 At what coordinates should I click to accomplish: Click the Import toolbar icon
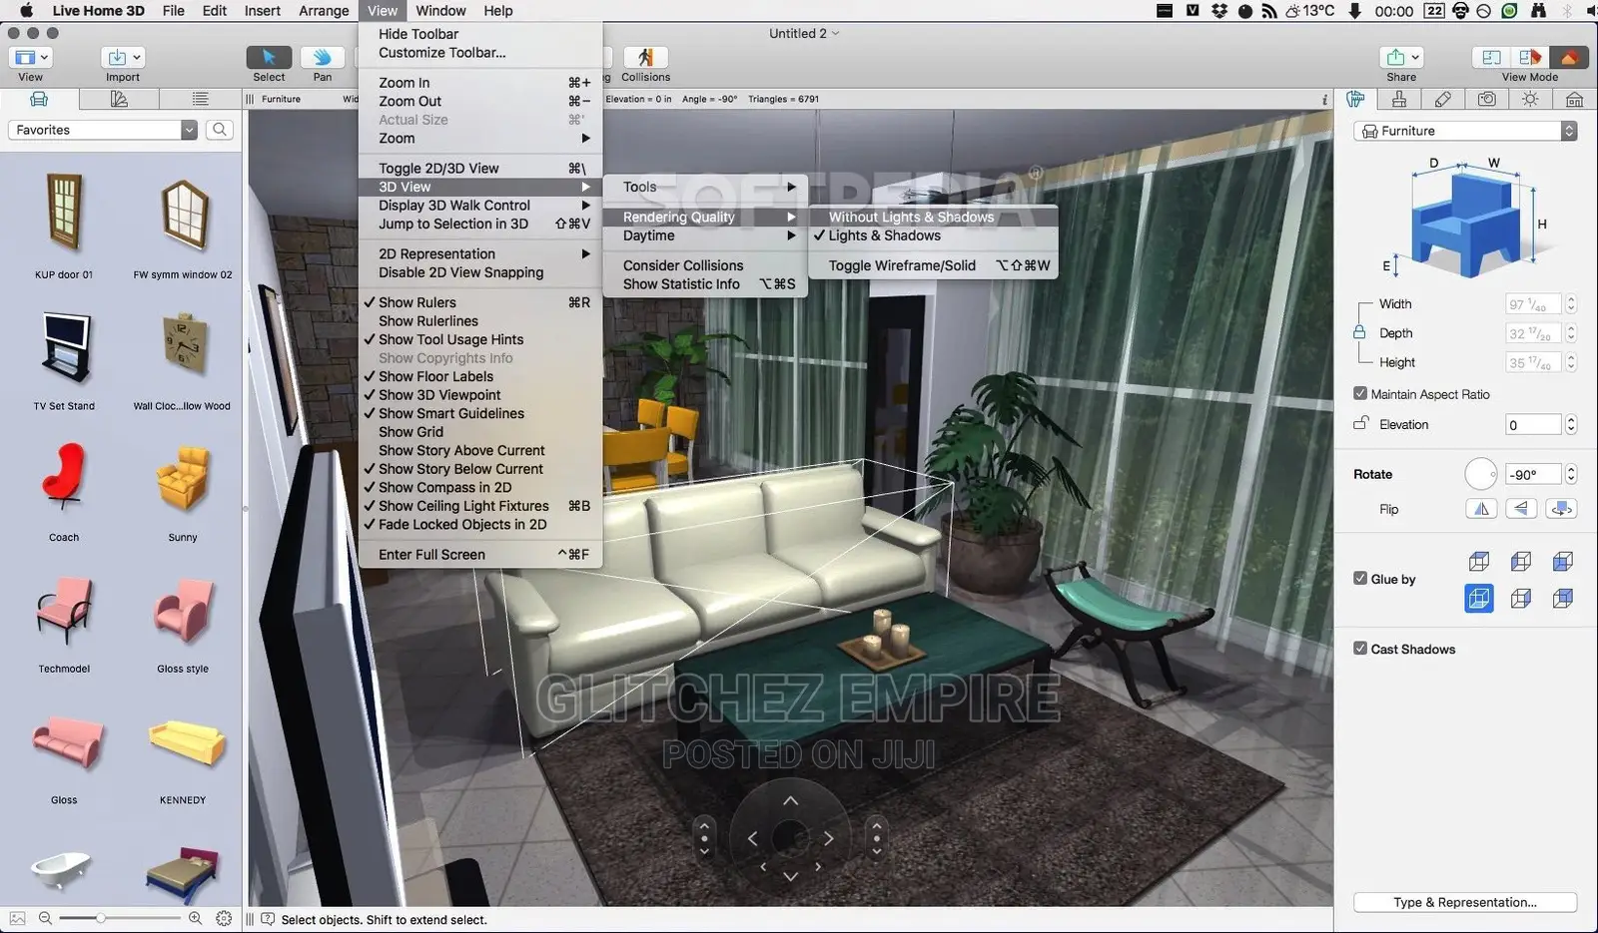tap(123, 58)
